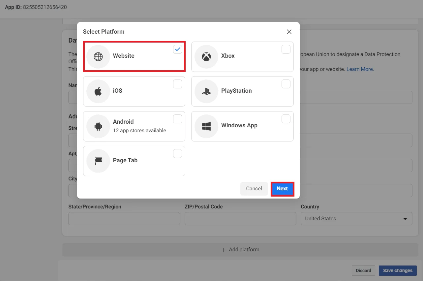Click the State/Province/Region input field

(x=124, y=219)
